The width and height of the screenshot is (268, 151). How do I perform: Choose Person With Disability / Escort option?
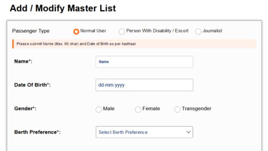[x=122, y=31]
